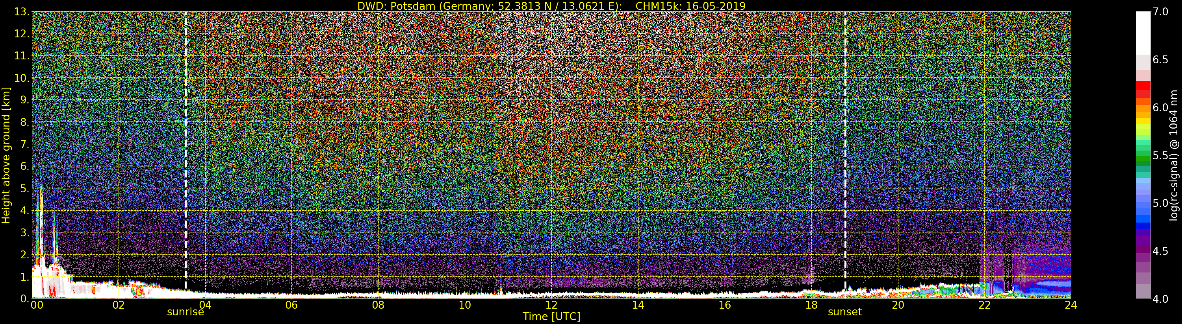Click the 'CHM15k: 16-05-2019' text in the title
This screenshot has width=1182, height=324.
click(x=690, y=6)
